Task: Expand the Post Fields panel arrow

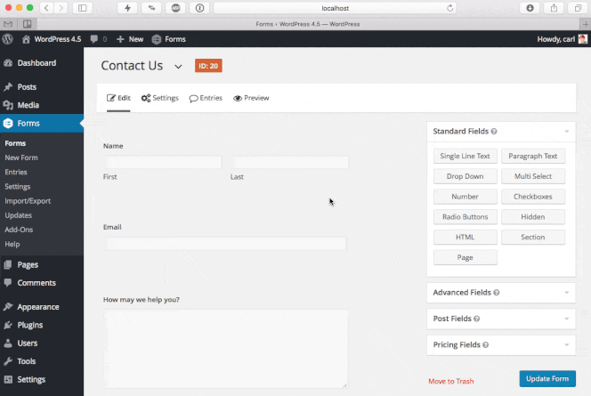Action: tap(566, 319)
